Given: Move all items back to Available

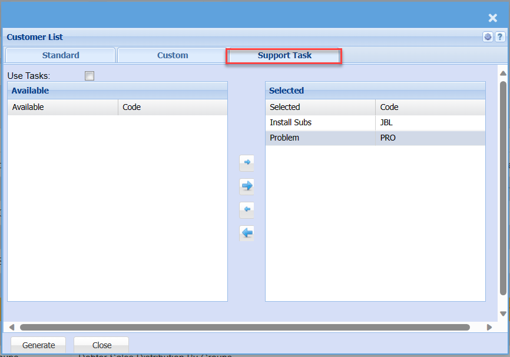Looking at the screenshot, I should click(247, 233).
